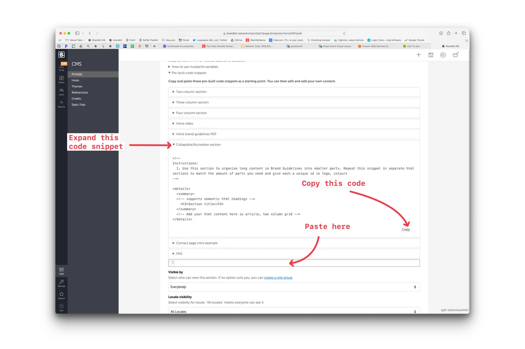525x349 pixels.
Task: Go to Assets in the sidebar
Action: (62, 79)
